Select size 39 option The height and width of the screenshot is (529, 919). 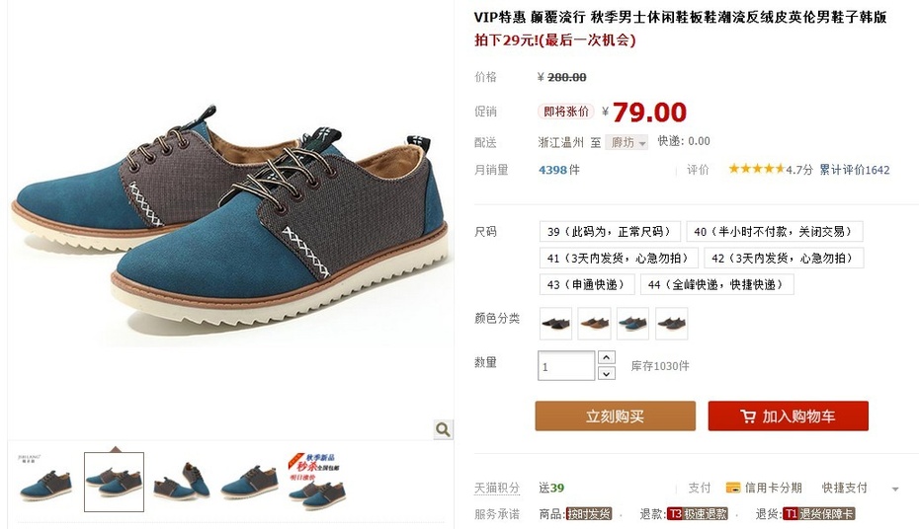(x=610, y=232)
